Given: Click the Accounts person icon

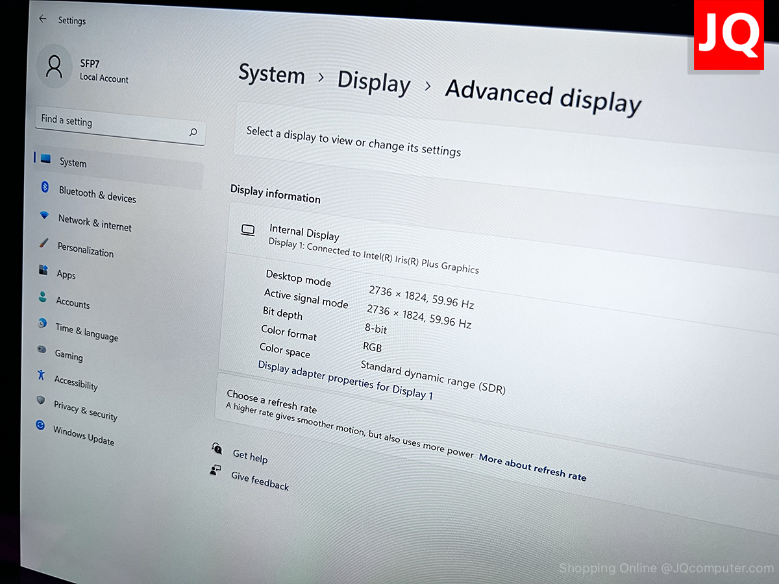Looking at the screenshot, I should click(43, 297).
